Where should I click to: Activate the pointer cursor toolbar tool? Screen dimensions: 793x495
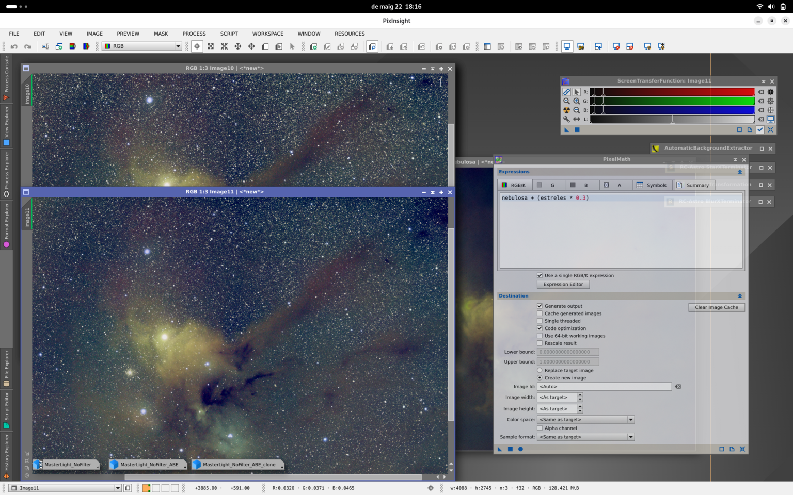click(292, 46)
